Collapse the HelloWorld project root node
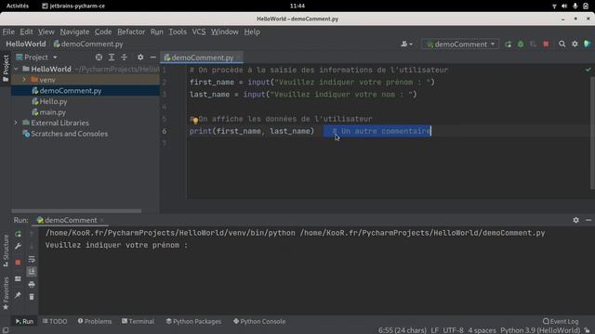Image resolution: width=595 pixels, height=334 pixels. point(16,70)
